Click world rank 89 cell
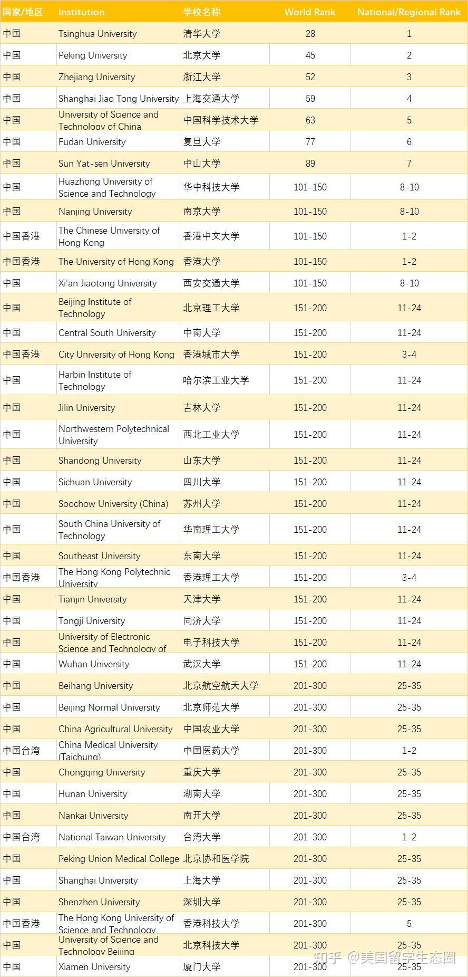Image resolution: width=468 pixels, height=977 pixels. pyautogui.click(x=310, y=164)
